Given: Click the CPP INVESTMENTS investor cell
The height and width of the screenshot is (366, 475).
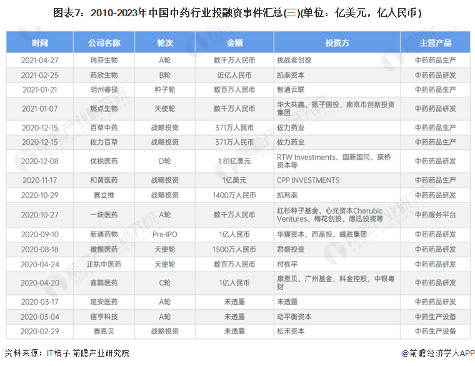Looking at the screenshot, I should pyautogui.click(x=308, y=181).
